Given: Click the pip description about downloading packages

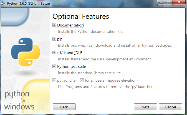Looking at the screenshot, I should pyautogui.click(x=115, y=46).
